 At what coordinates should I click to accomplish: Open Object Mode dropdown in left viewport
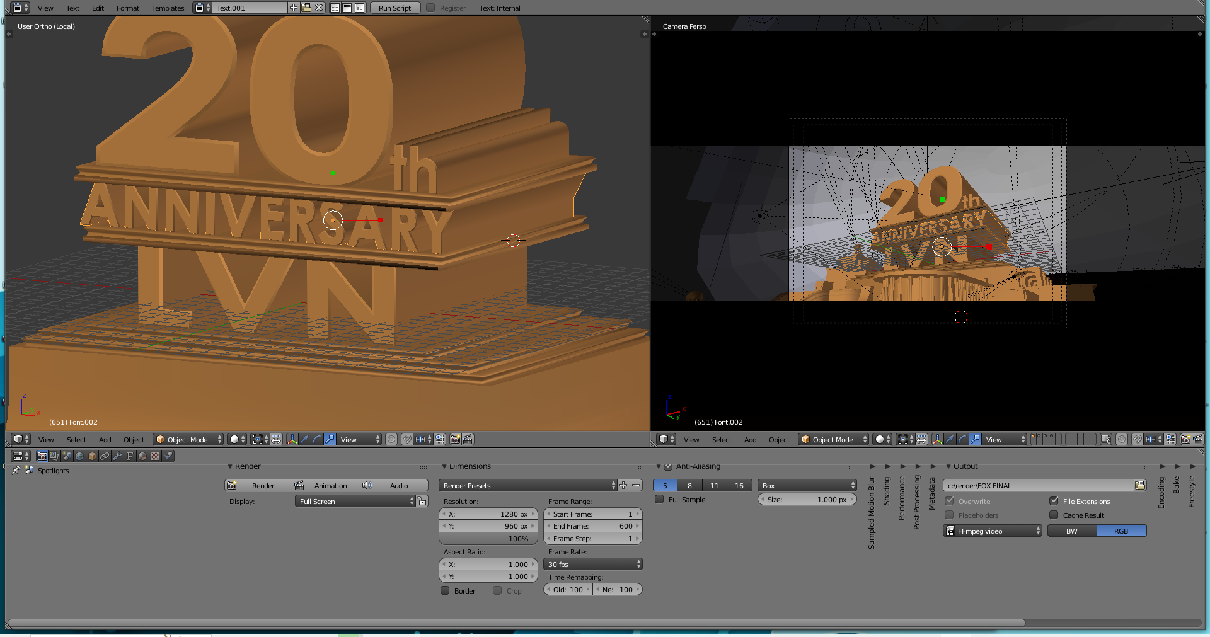[188, 439]
